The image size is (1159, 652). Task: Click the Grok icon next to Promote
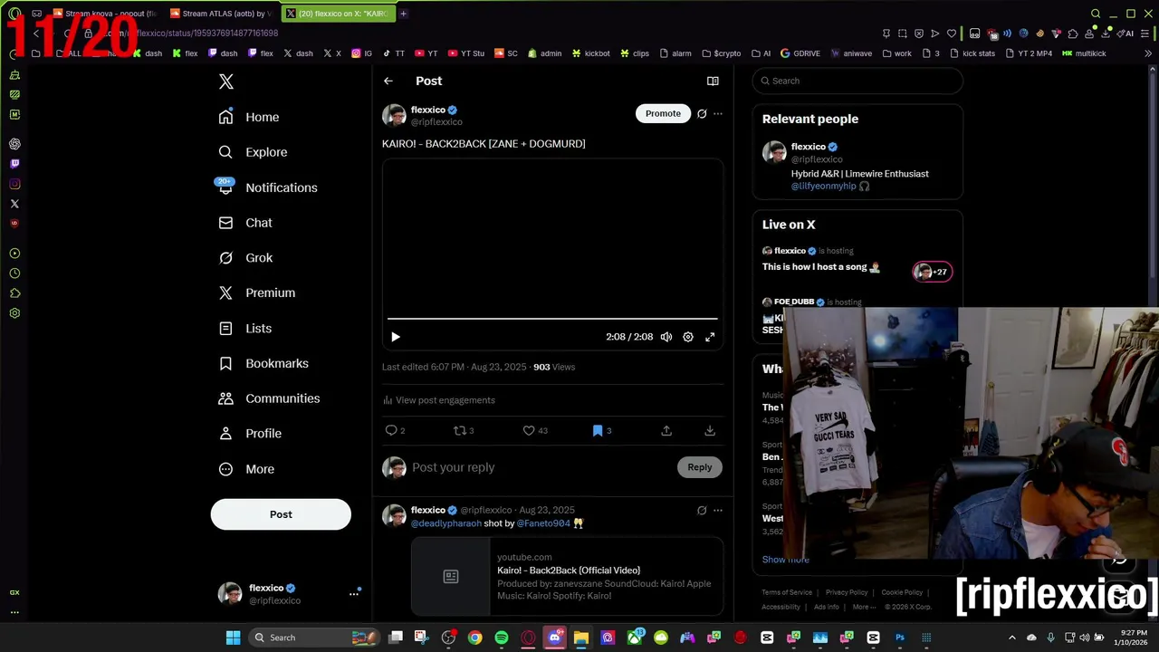click(702, 114)
